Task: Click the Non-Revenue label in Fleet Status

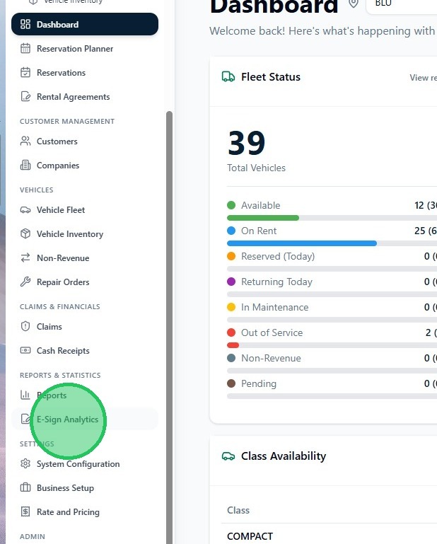Action: coord(271,358)
